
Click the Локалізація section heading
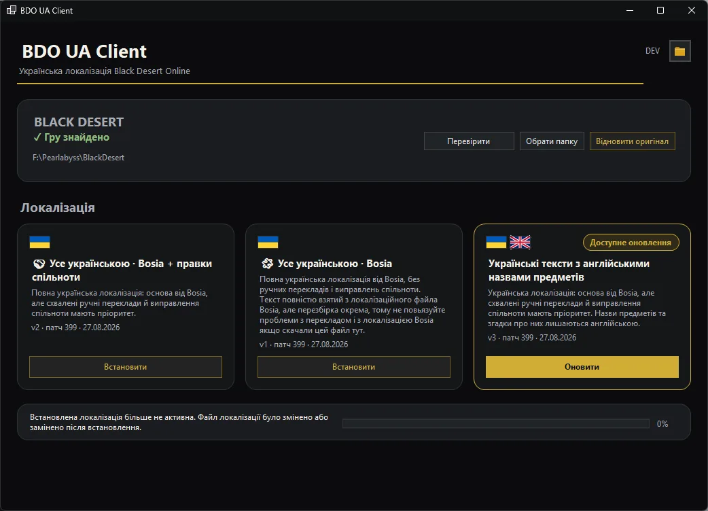point(58,208)
